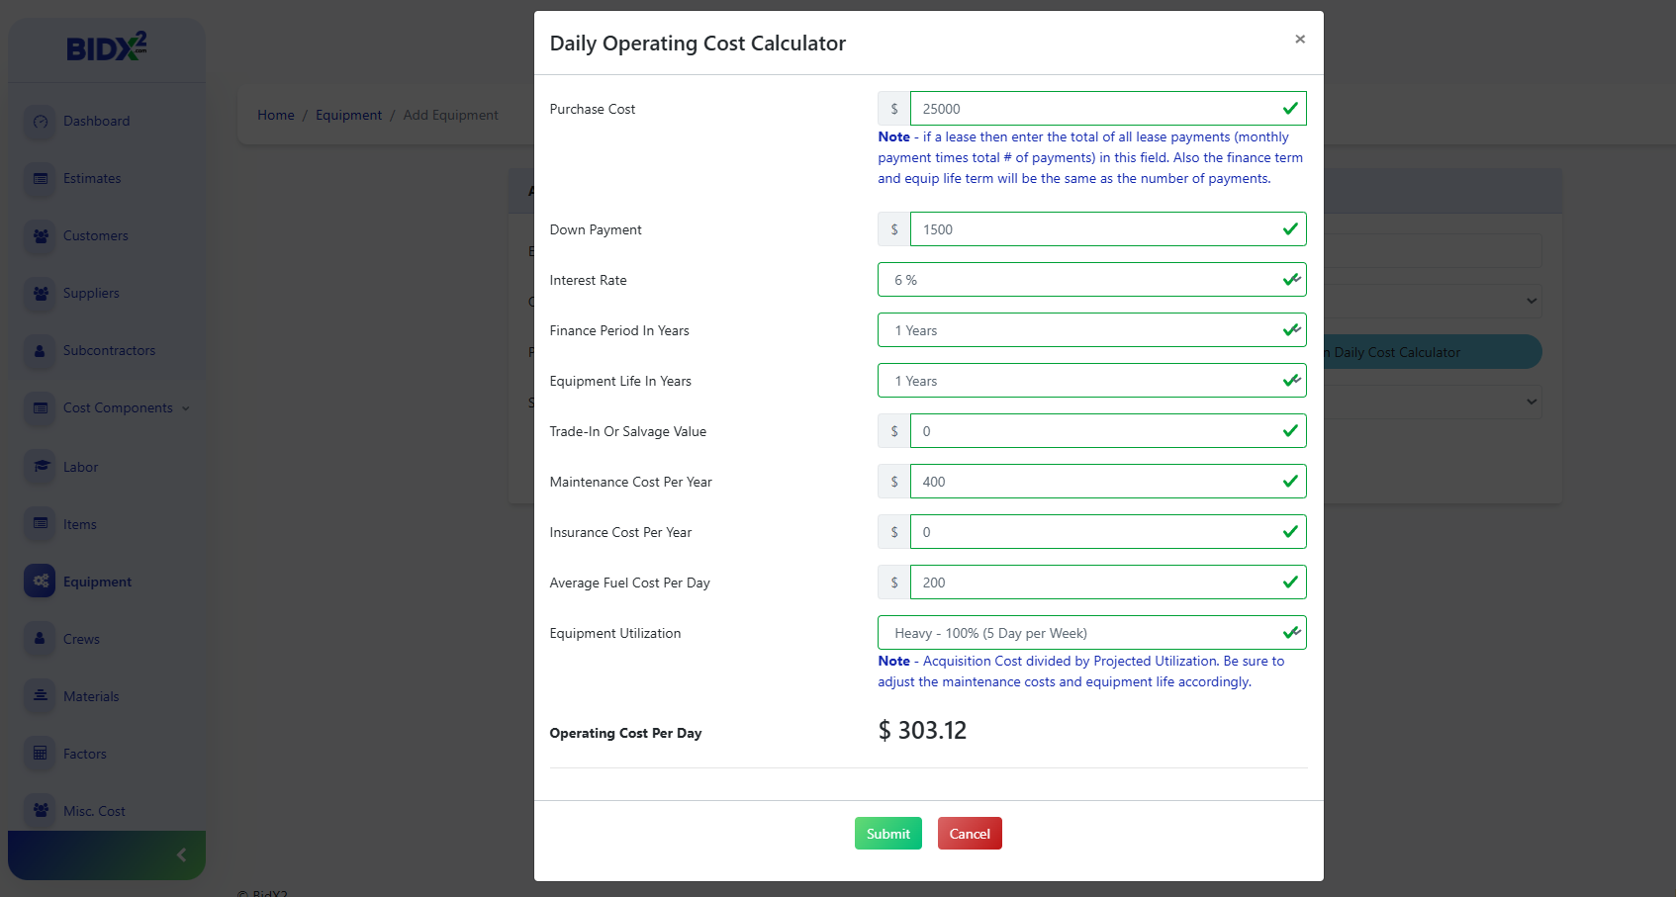Cancel the cost calculator dialog
Image resolution: width=1676 pixels, height=897 pixels.
969,833
